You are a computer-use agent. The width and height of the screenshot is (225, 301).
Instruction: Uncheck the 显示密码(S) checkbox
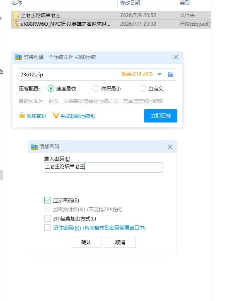point(48,200)
